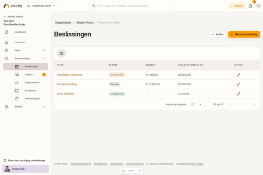Click the Concept status chip

click(114, 84)
